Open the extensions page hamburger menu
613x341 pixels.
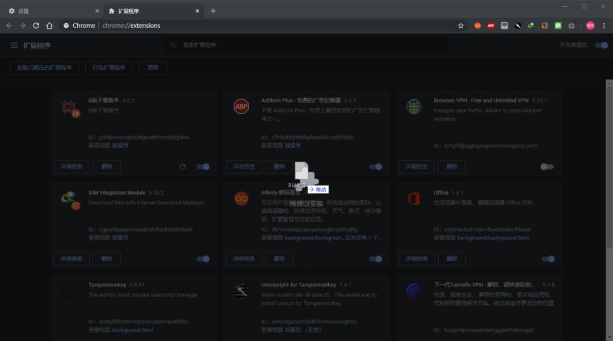(14, 45)
